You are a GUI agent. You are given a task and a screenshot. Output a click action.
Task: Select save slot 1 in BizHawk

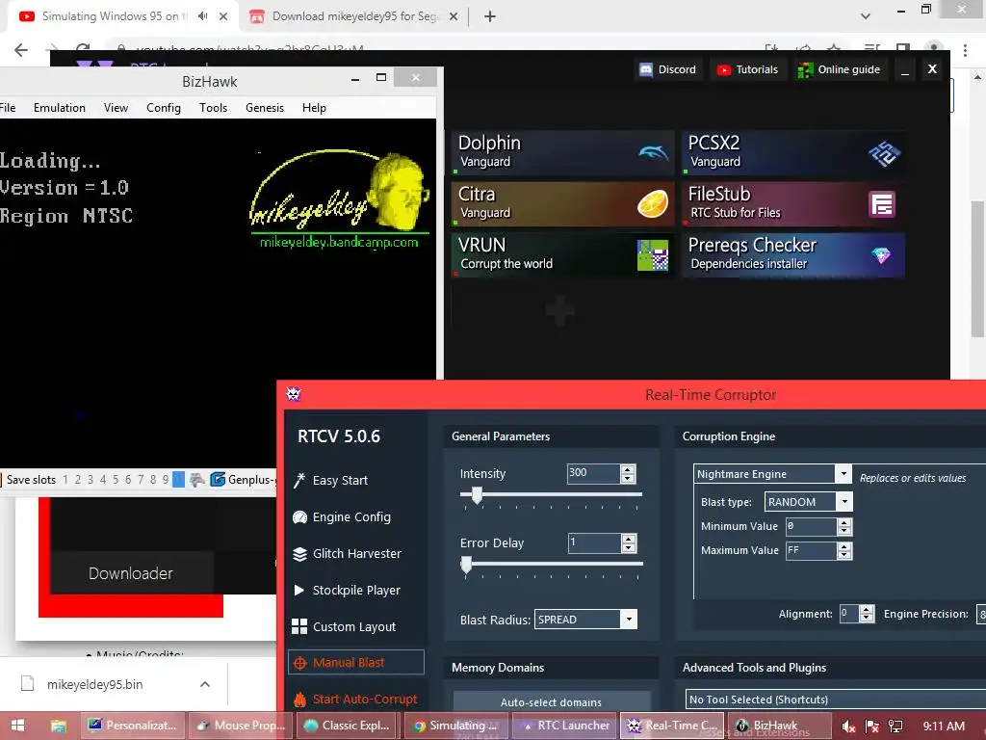(65, 480)
